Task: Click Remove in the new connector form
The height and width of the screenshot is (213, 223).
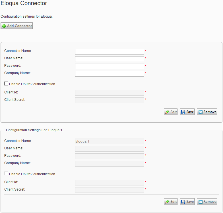Action: point(207,112)
